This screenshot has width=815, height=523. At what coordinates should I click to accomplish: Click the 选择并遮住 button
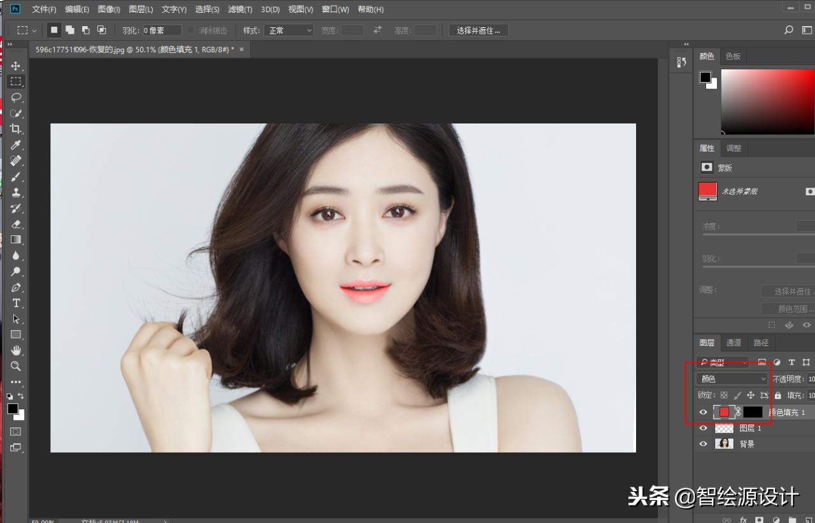pos(478,30)
